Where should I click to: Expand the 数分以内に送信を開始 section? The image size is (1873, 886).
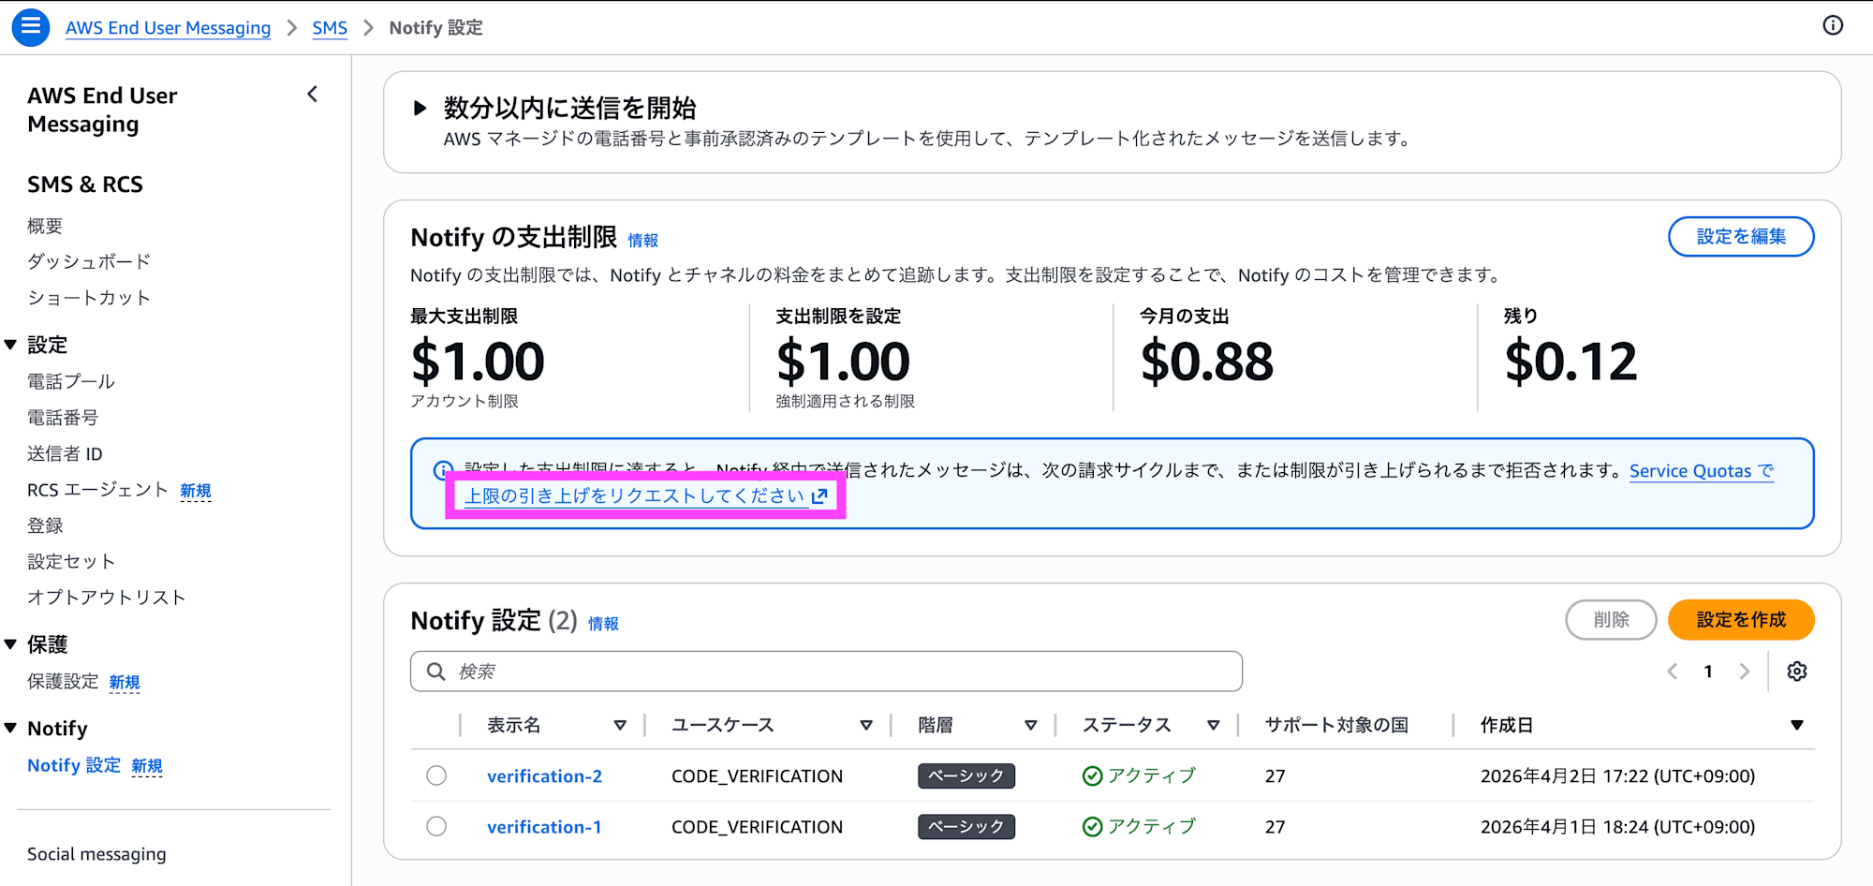[420, 108]
